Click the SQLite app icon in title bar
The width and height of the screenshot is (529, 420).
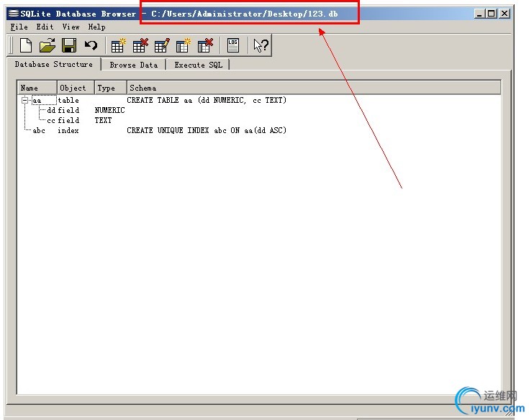pos(14,14)
